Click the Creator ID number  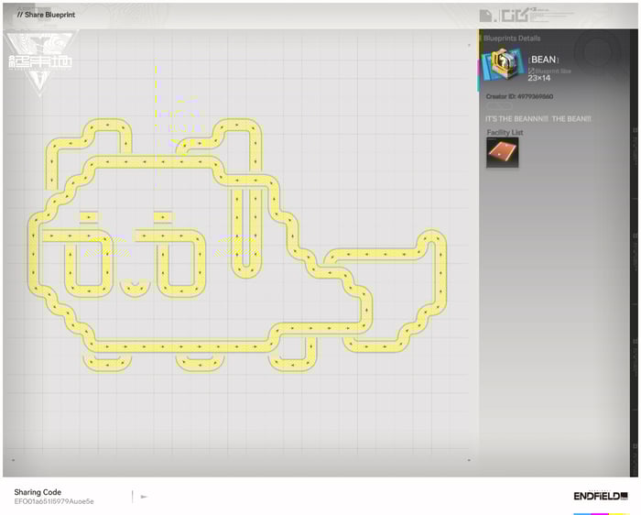click(x=534, y=96)
